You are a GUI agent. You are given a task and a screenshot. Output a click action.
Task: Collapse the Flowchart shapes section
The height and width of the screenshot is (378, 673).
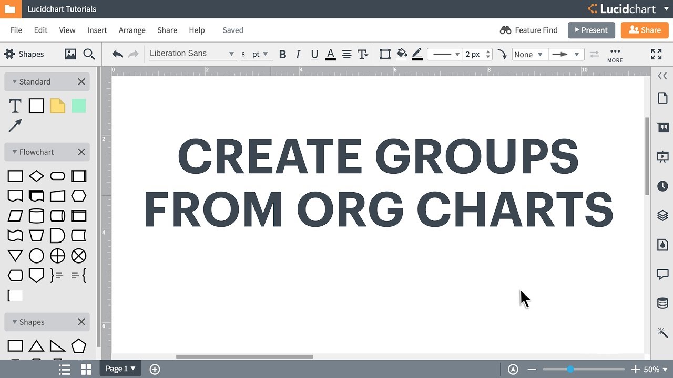click(x=15, y=152)
